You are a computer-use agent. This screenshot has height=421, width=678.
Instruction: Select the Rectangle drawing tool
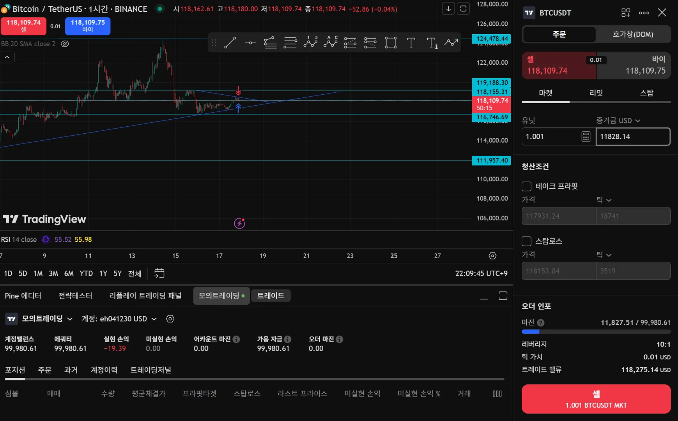click(390, 42)
